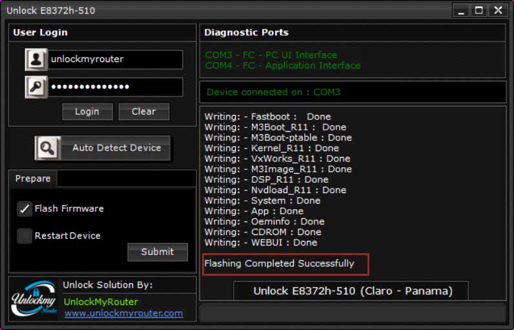
Task: Enable the Restart Device checkbox
Action: coord(25,236)
